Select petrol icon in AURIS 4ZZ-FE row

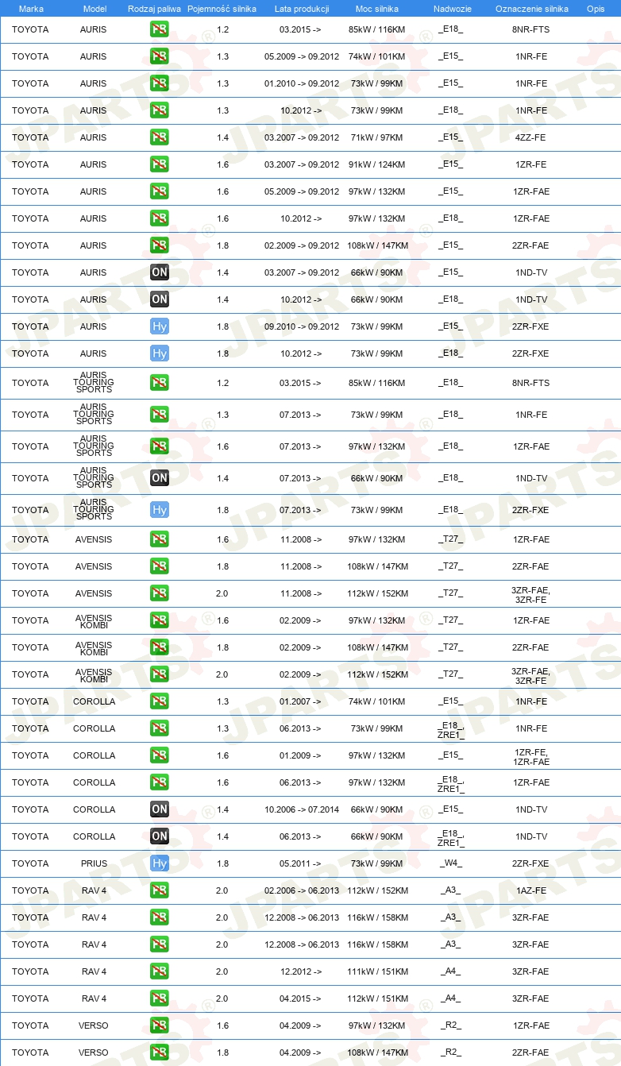point(160,137)
